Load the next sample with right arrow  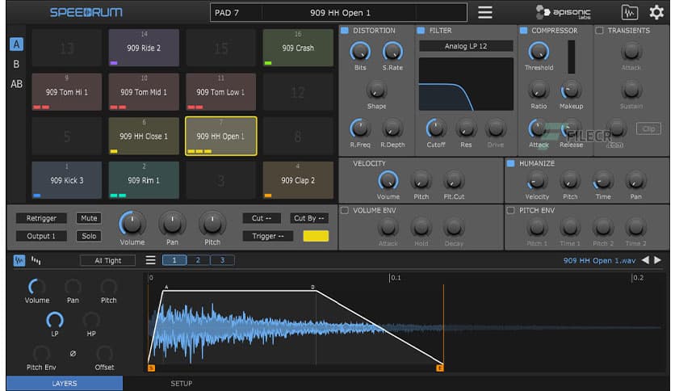(658, 260)
